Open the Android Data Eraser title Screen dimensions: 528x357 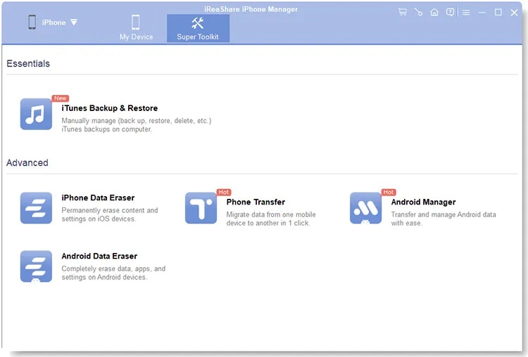tap(99, 256)
